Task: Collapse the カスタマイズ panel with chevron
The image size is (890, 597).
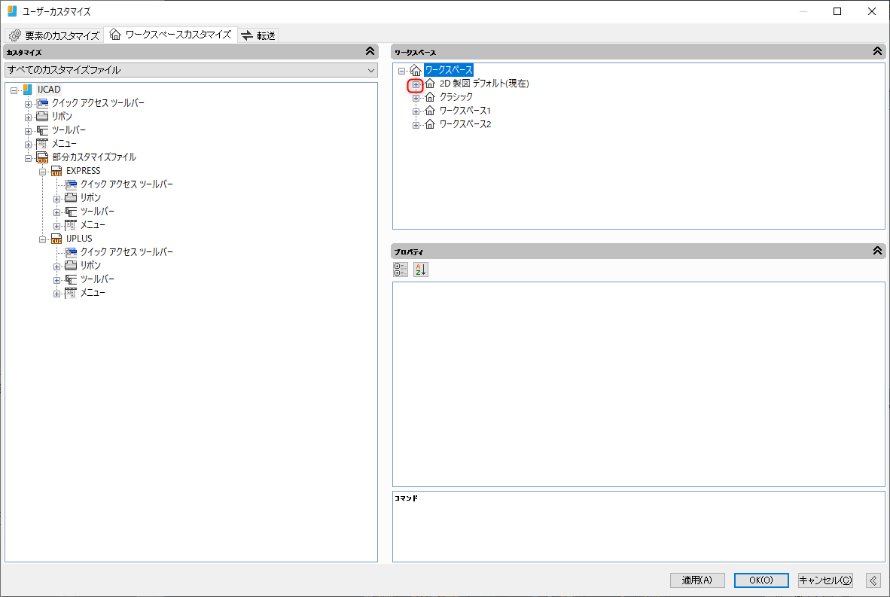Action: click(x=370, y=52)
